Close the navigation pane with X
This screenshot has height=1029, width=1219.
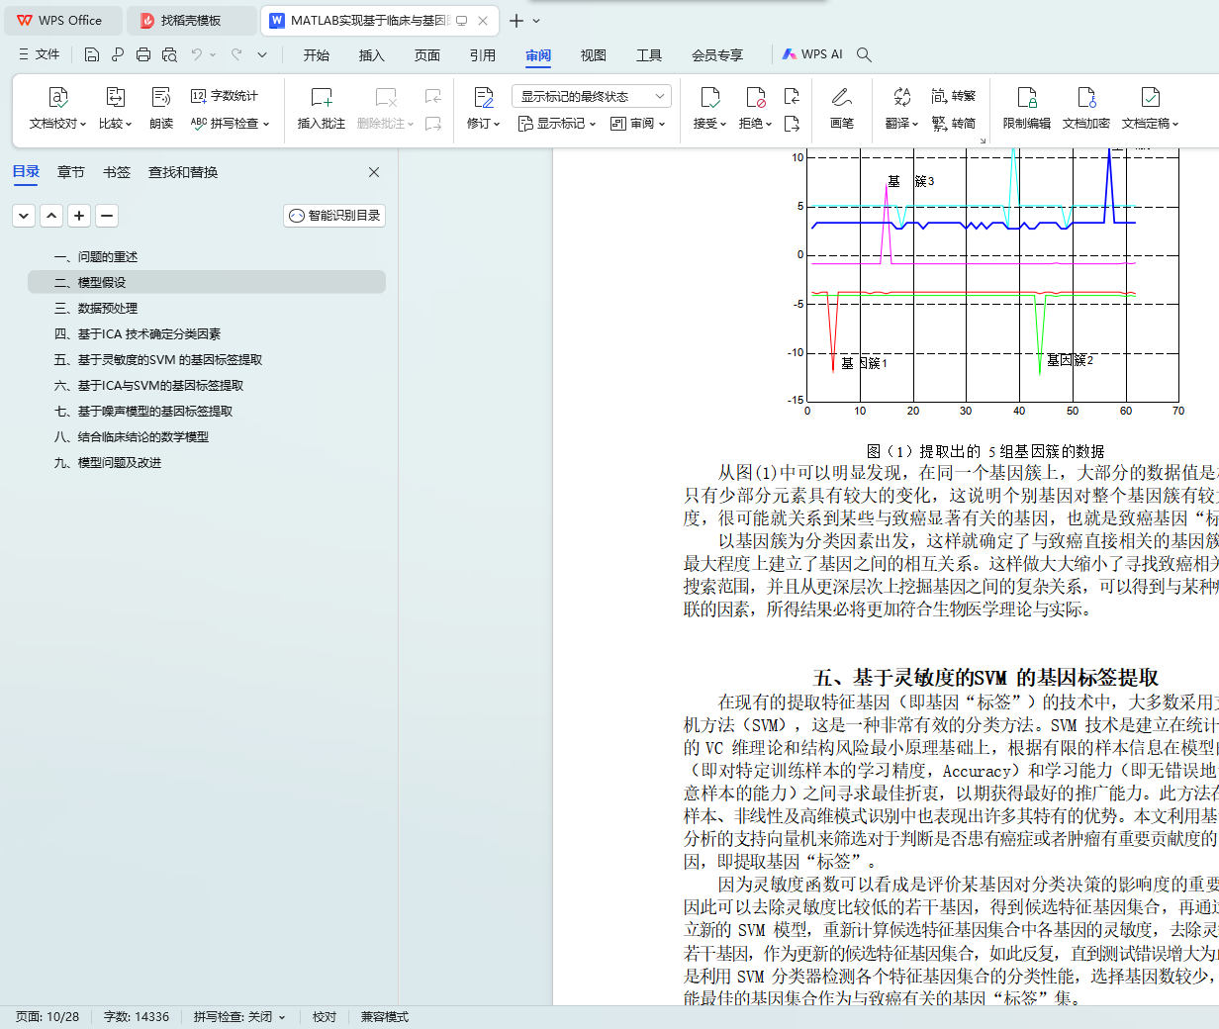pos(374,172)
